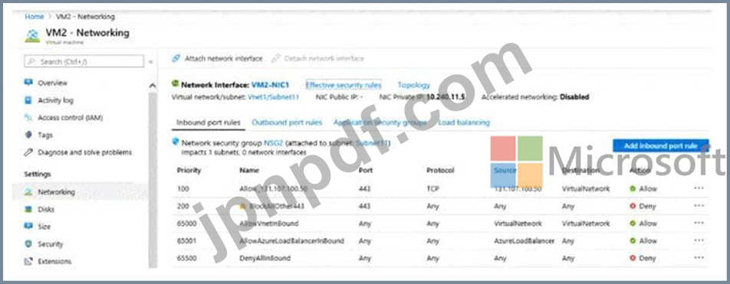Click the Disks icon in the sidebar
This screenshot has width=730, height=284.
point(29,209)
